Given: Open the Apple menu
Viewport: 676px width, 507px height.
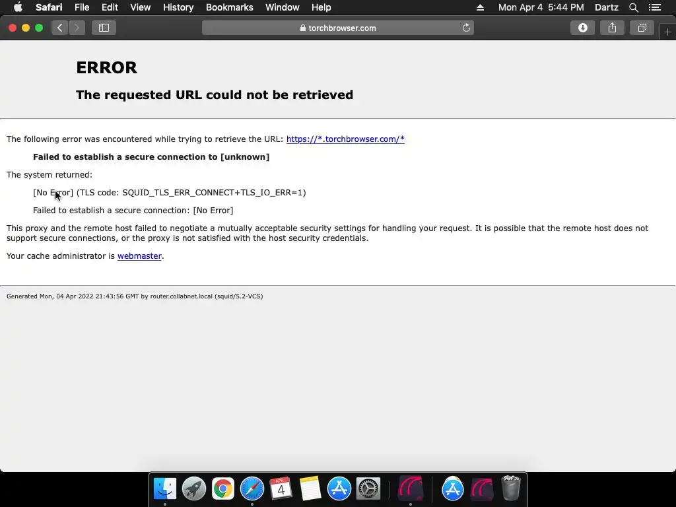Looking at the screenshot, I should click(x=18, y=7).
